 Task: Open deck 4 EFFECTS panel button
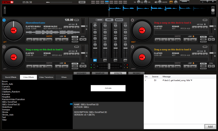[203, 68]
